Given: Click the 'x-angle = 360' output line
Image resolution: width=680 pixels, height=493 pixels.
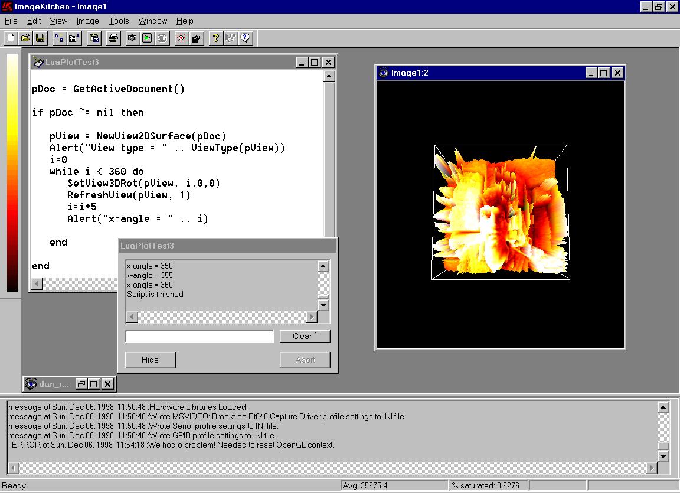Looking at the screenshot, I should (x=149, y=285).
